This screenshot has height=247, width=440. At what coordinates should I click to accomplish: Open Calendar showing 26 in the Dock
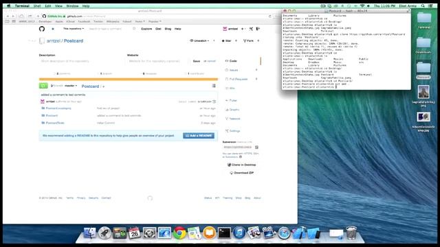pyautogui.click(x=135, y=233)
